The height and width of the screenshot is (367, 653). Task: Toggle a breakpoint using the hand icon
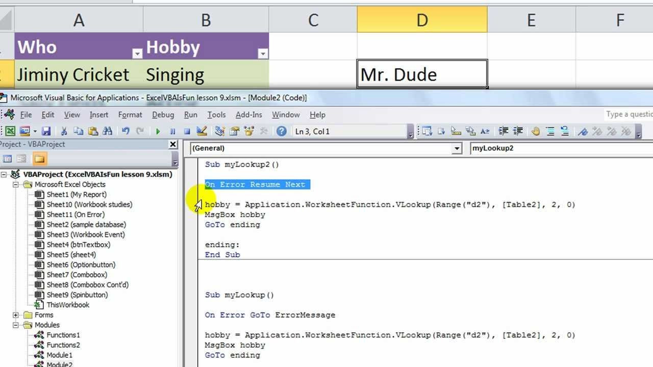click(535, 131)
